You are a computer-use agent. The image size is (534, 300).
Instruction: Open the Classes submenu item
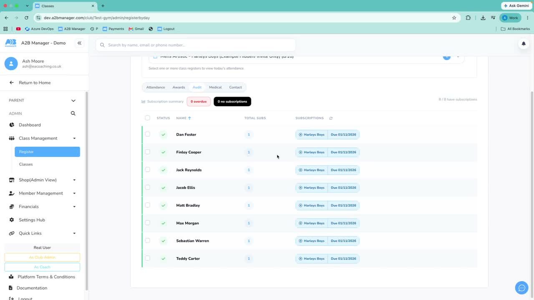click(26, 164)
